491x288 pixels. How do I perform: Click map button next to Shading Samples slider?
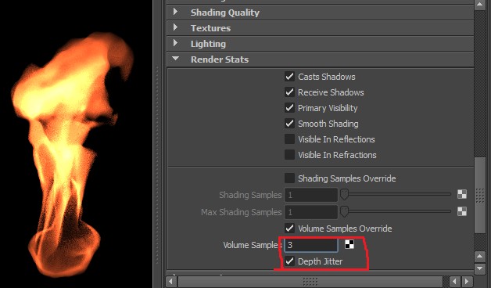[x=462, y=194]
